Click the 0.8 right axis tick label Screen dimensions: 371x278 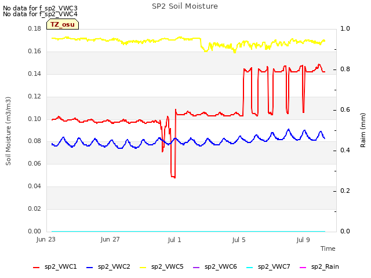pyautogui.click(x=345, y=69)
